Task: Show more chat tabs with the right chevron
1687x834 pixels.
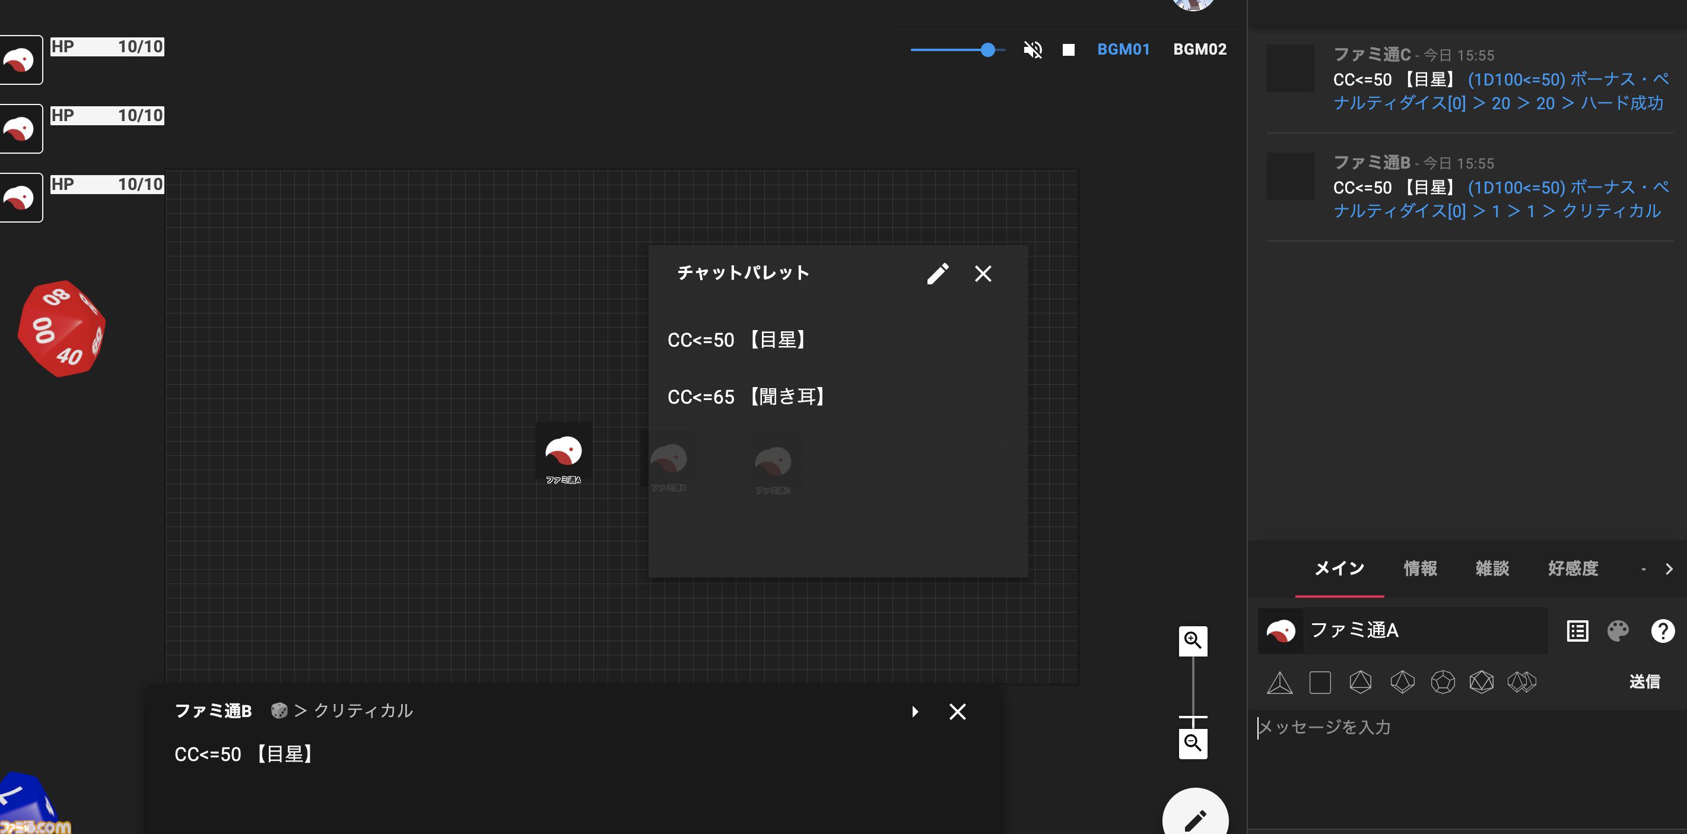Action: [1669, 569]
